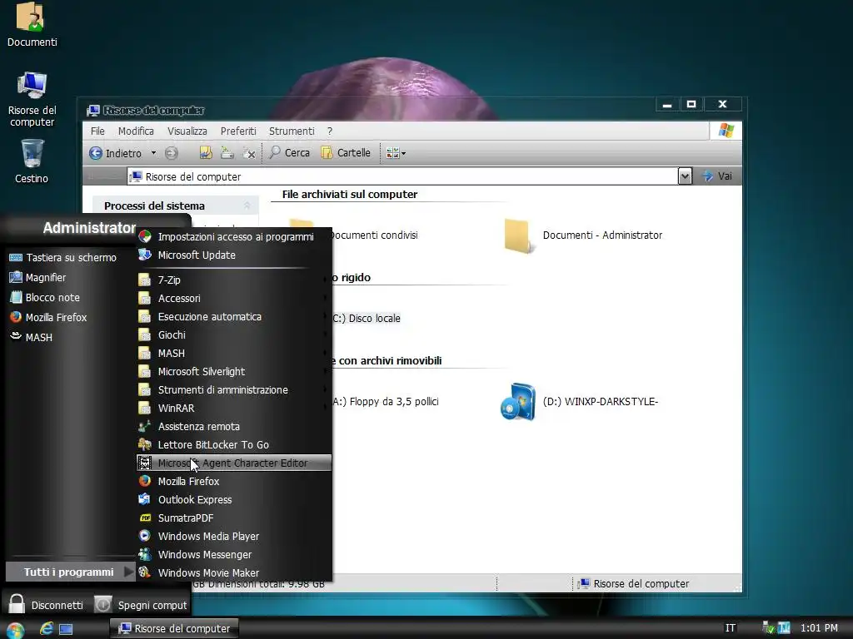
Task: Expand the 7-Zip program folder
Action: click(x=233, y=280)
